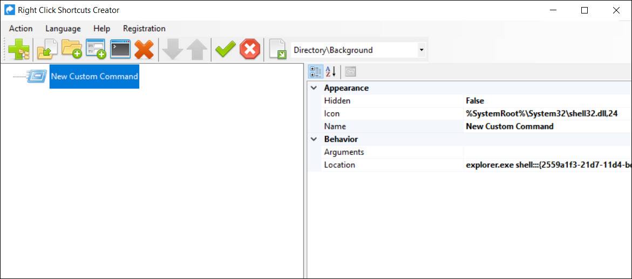The width and height of the screenshot is (632, 279).
Task: Collapse the Appearance category
Action: (x=314, y=88)
